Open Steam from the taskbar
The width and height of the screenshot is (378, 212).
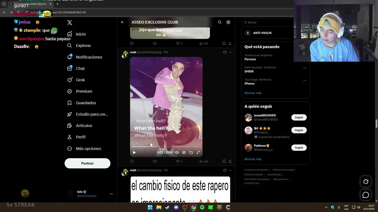point(167,207)
